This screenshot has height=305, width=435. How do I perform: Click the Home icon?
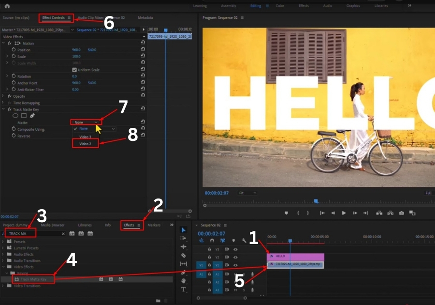(x=7, y=6)
